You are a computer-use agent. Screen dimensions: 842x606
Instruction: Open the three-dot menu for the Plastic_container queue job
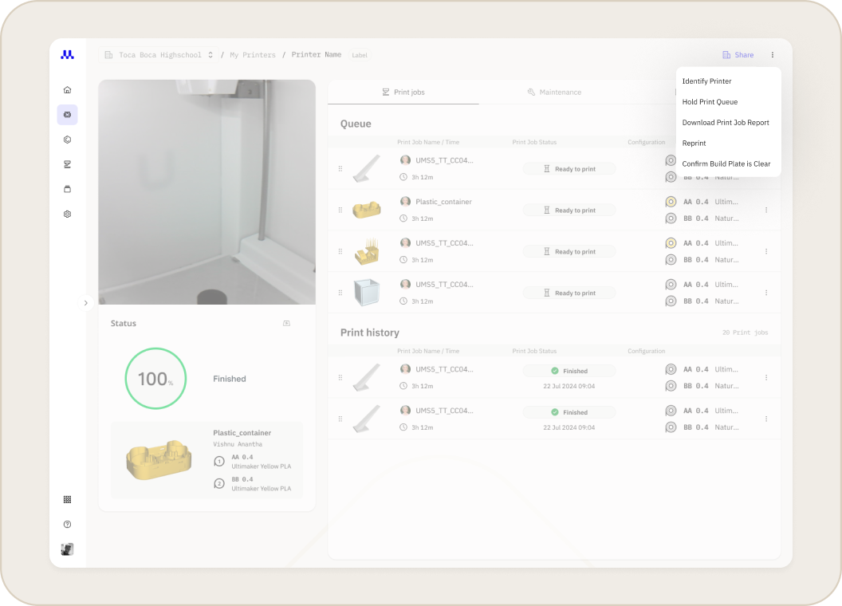point(766,211)
